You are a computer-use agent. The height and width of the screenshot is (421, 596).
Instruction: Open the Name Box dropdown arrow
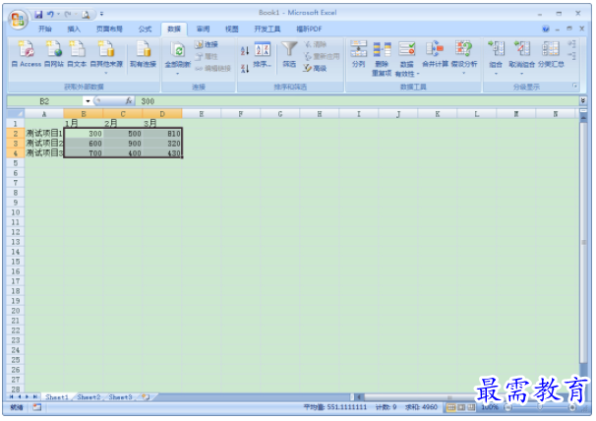pos(88,101)
